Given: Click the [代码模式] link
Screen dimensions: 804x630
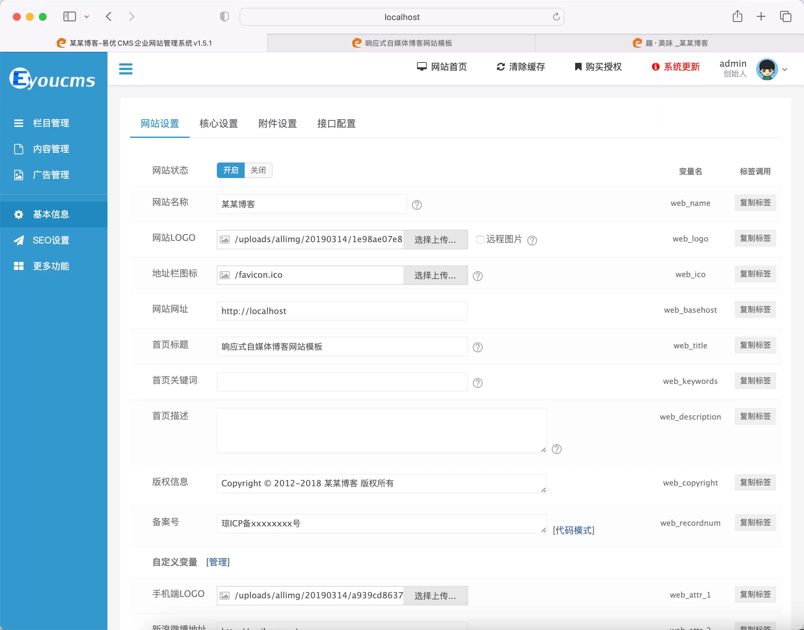Looking at the screenshot, I should [574, 530].
